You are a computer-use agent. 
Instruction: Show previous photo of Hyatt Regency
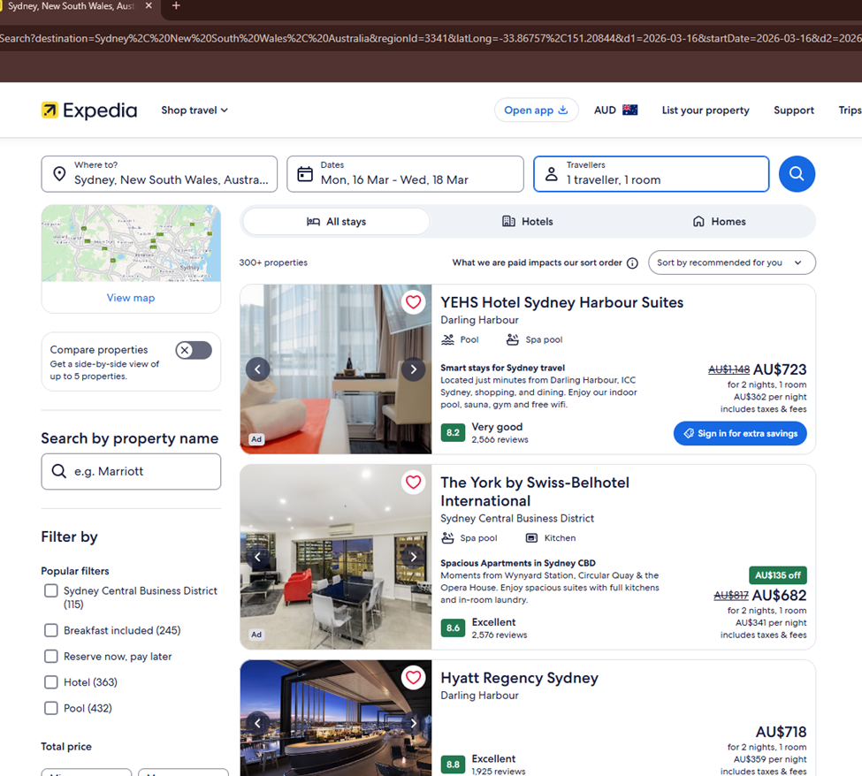click(258, 724)
